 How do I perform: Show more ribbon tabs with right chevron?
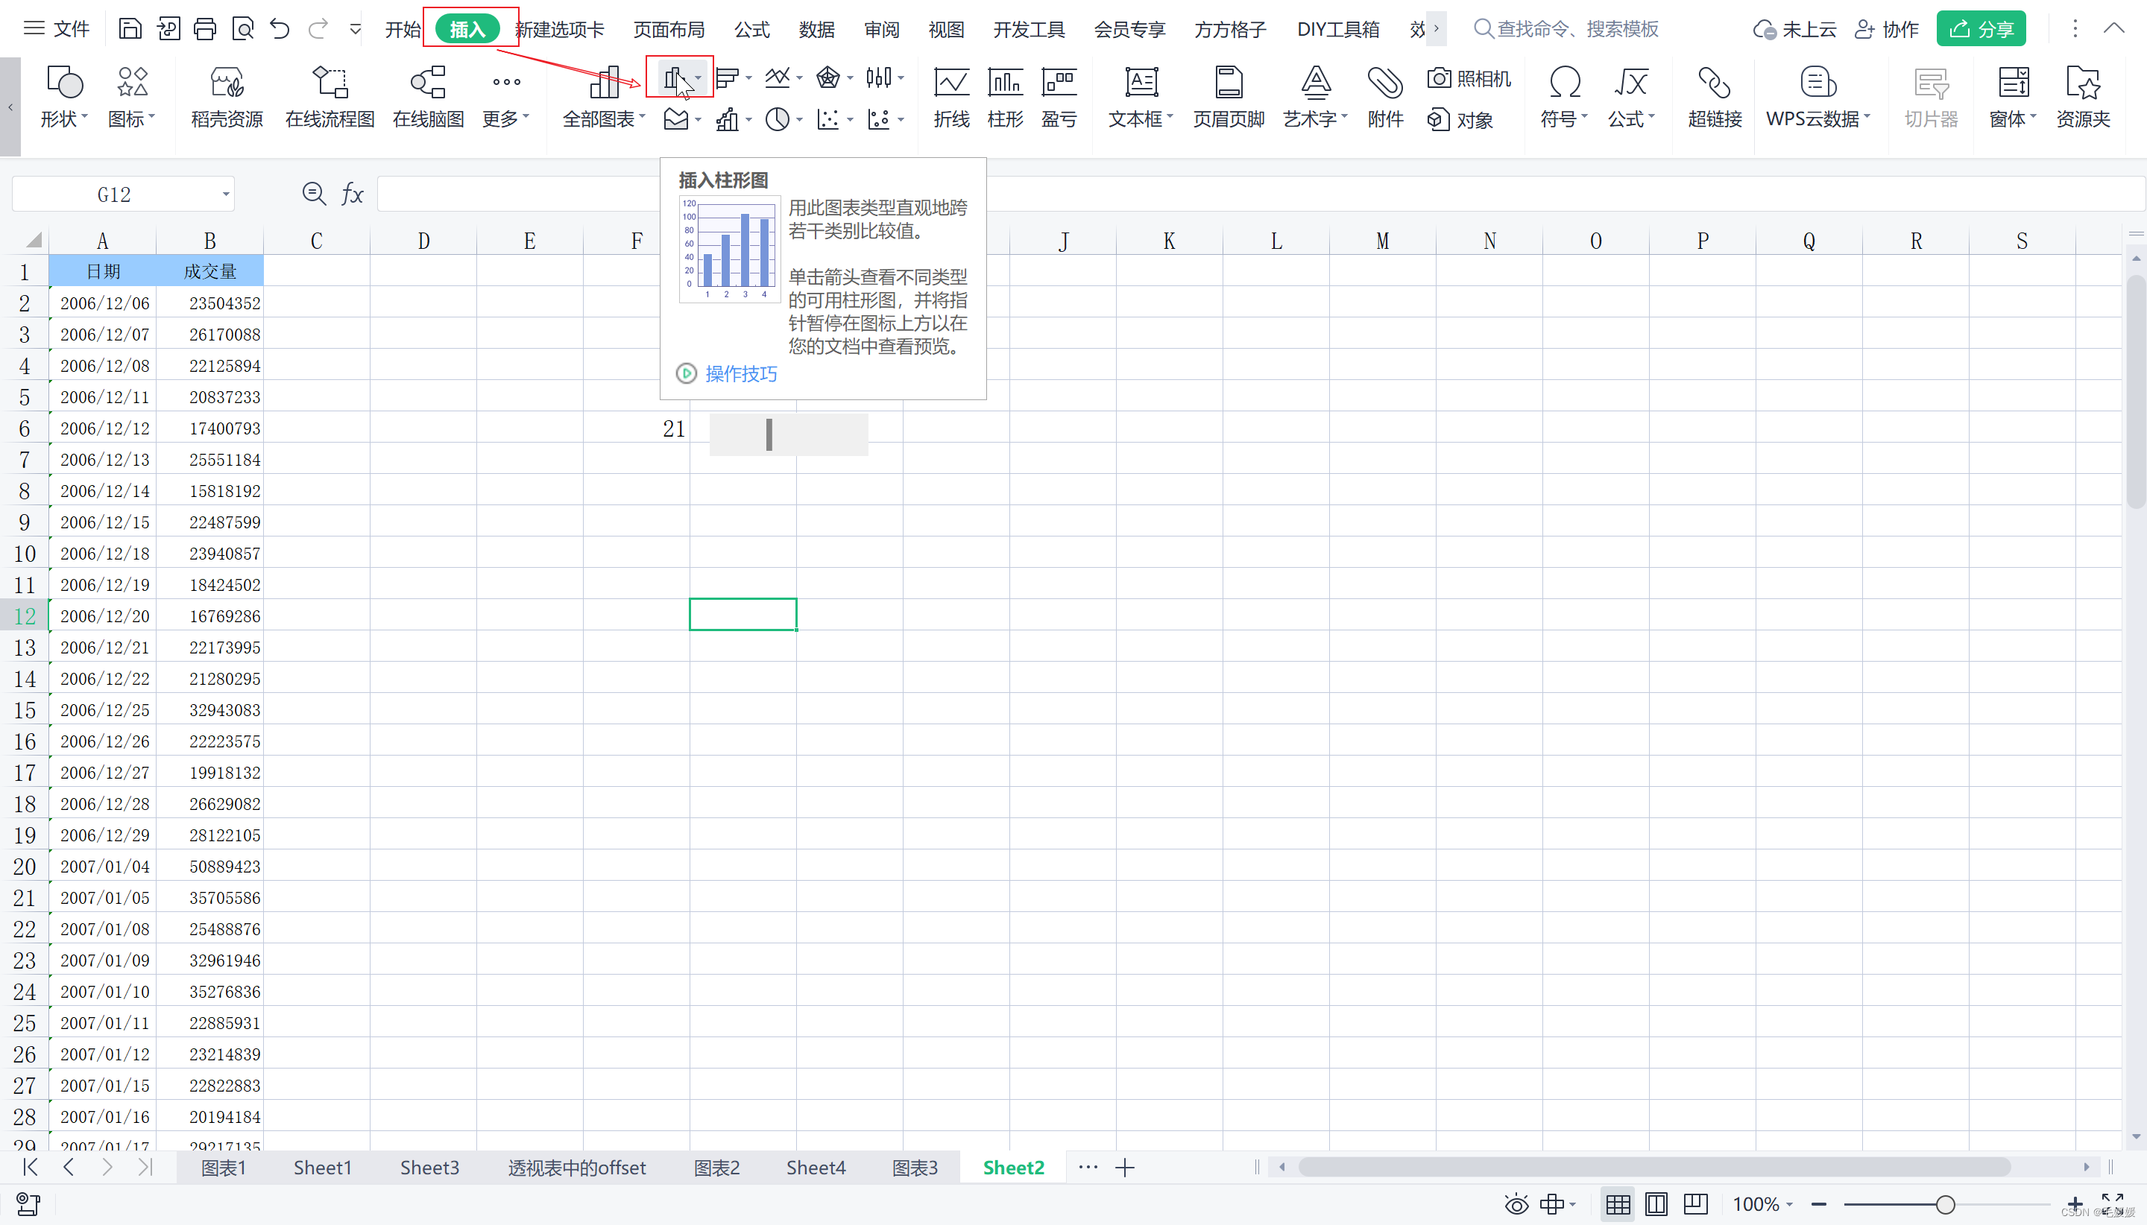[x=1436, y=28]
